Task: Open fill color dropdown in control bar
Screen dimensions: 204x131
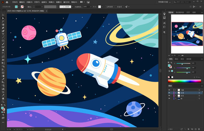Action: 19,7
